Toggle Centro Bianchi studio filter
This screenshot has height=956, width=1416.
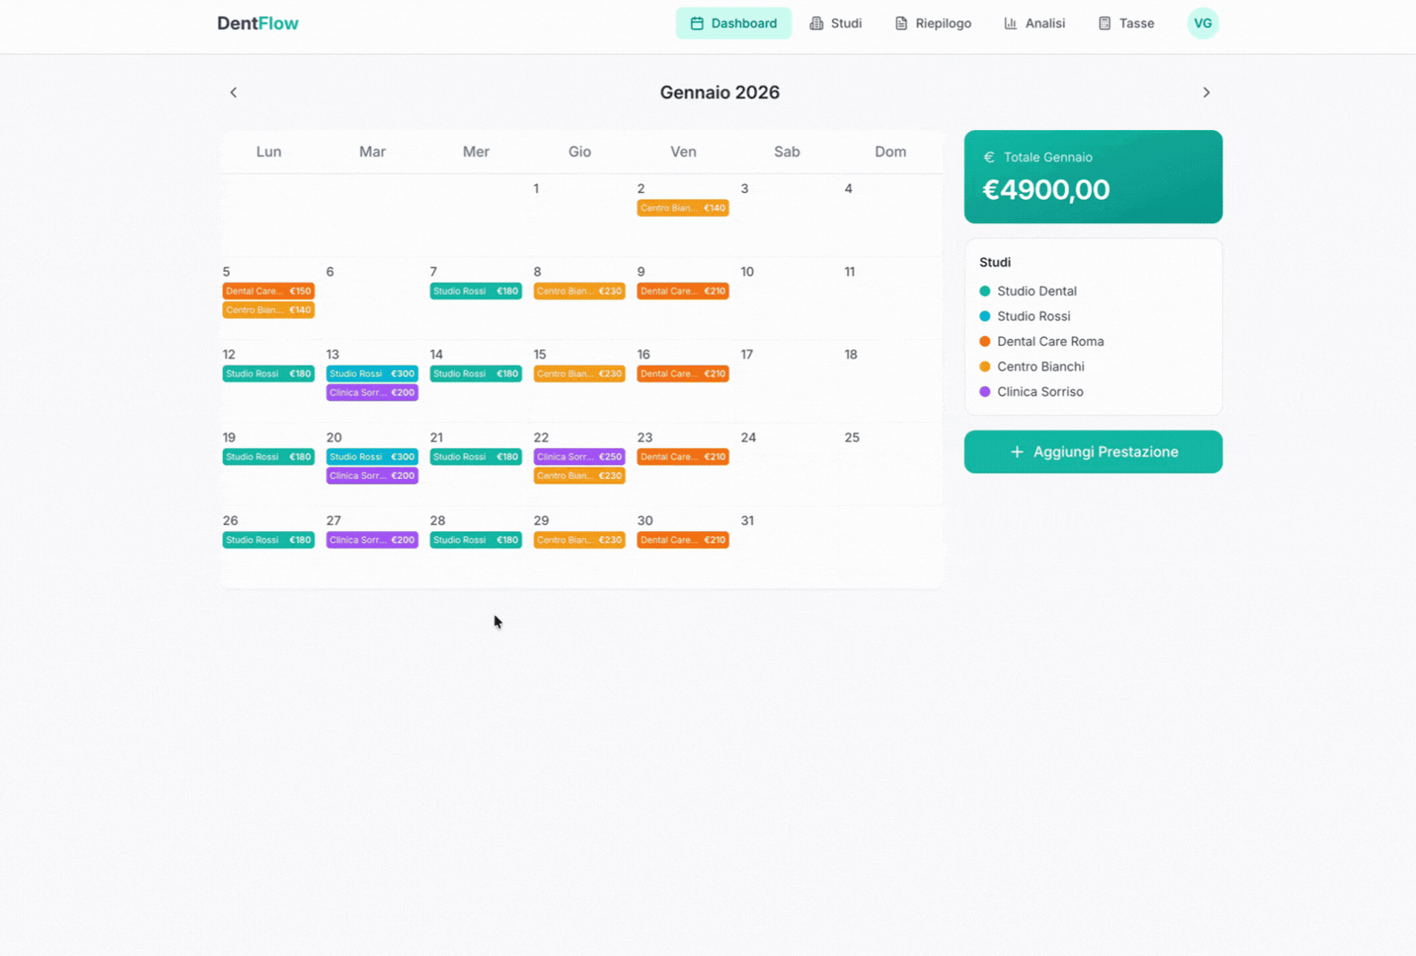1041,366
